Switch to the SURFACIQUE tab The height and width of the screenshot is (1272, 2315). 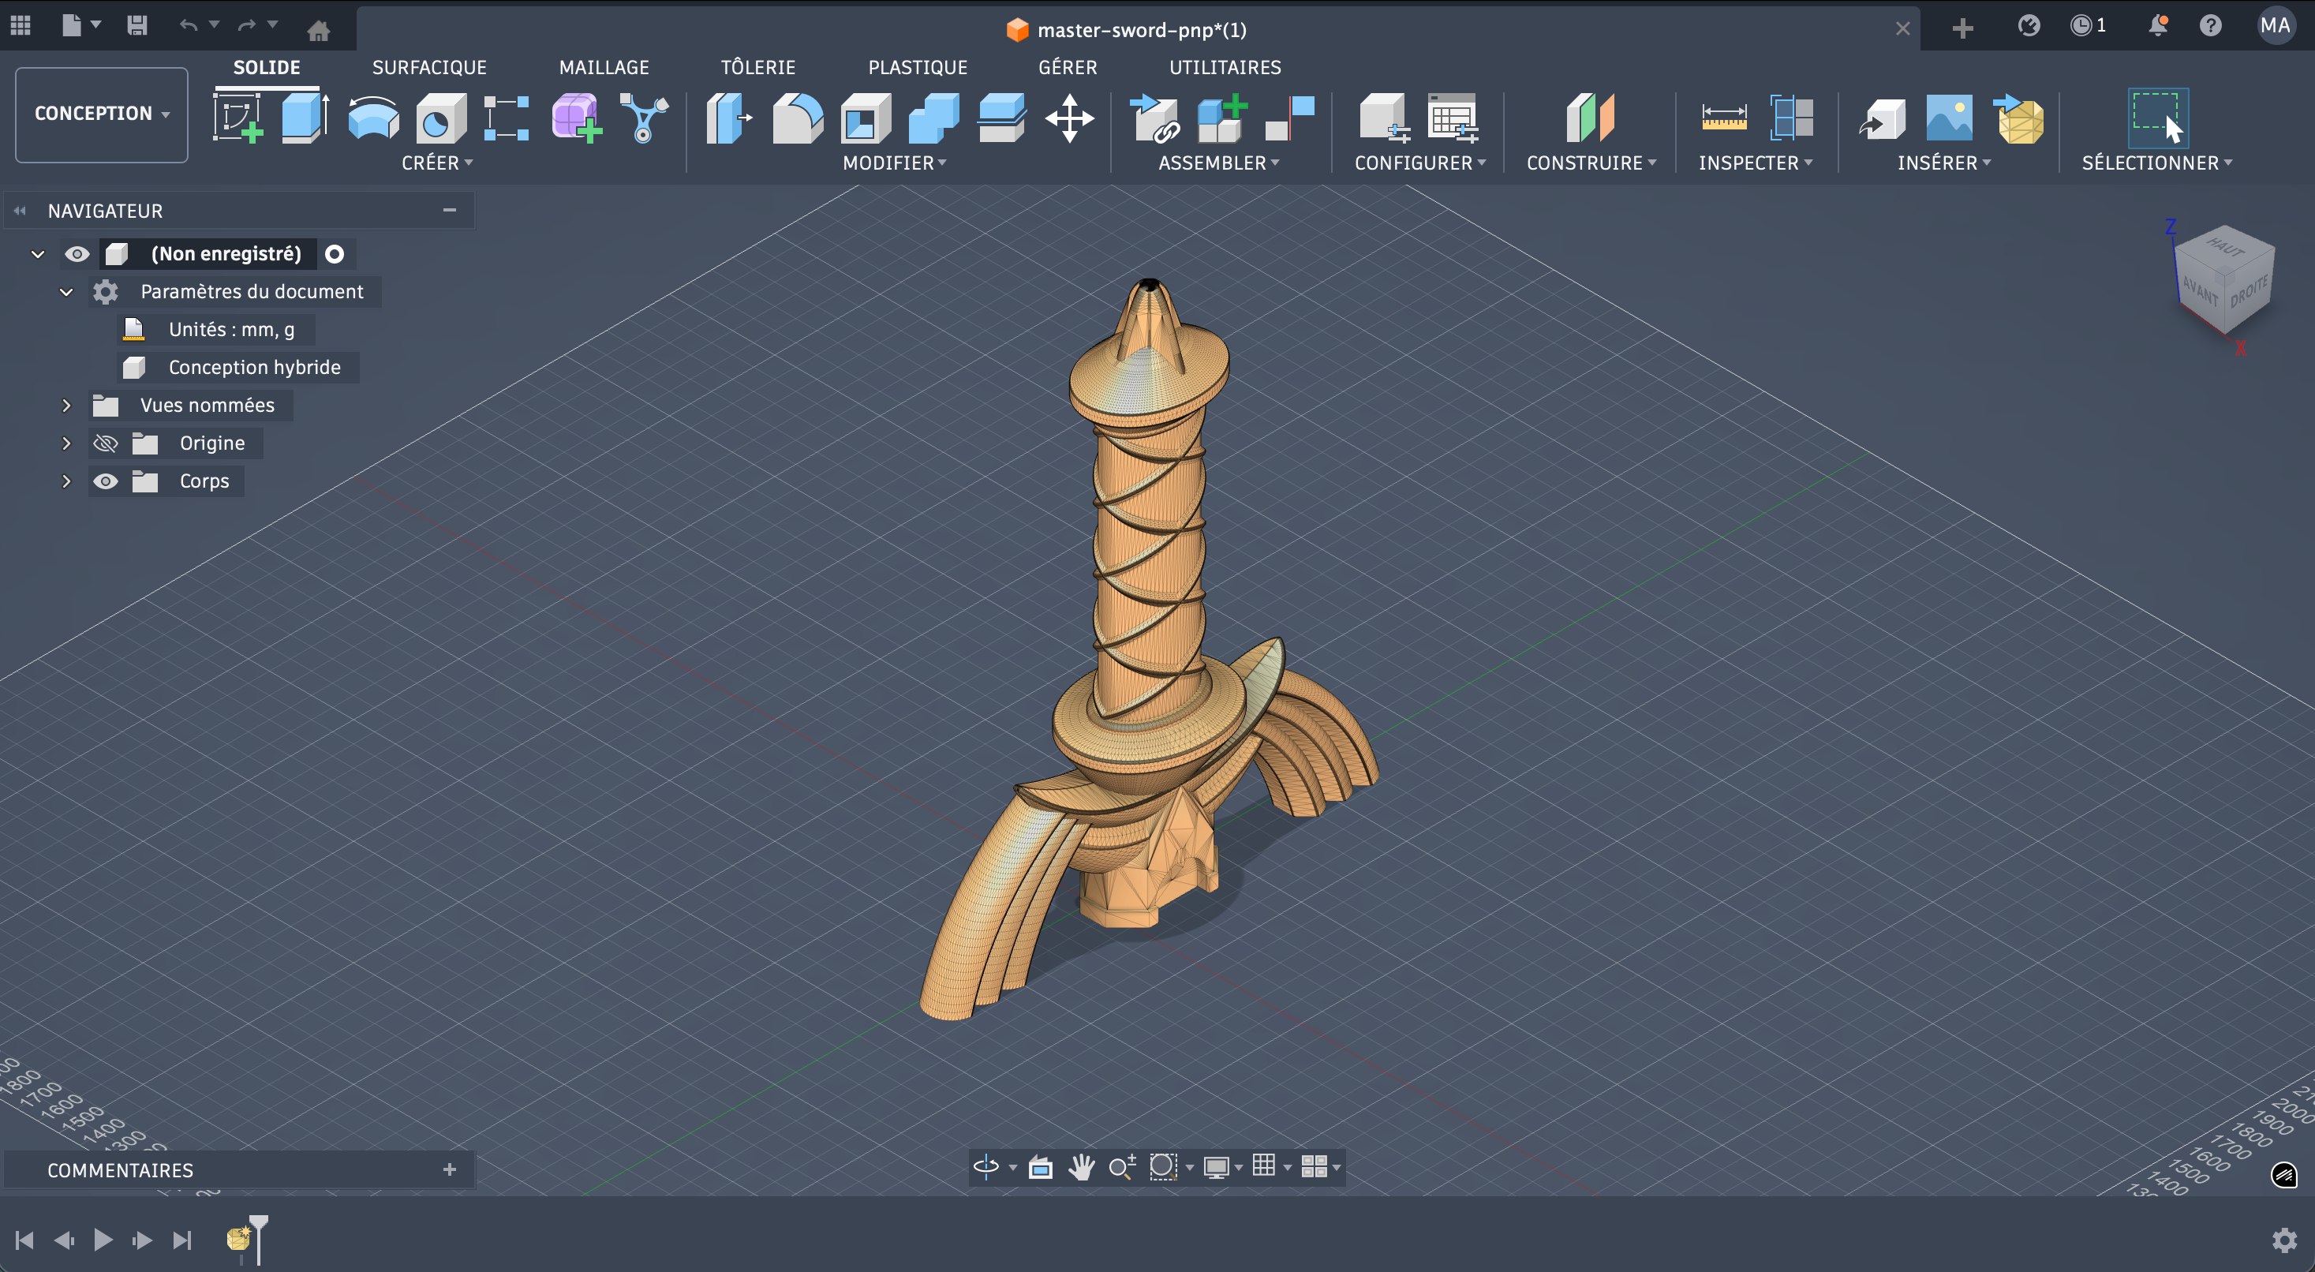pyautogui.click(x=428, y=67)
